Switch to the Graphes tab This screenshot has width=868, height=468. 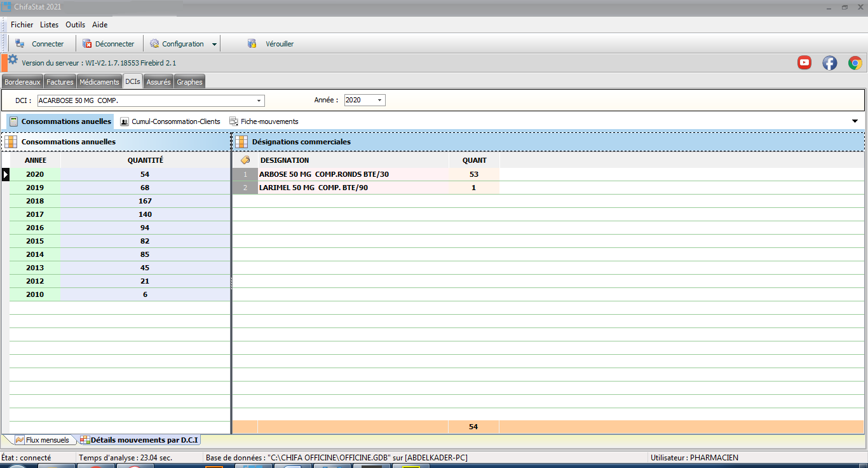click(189, 82)
